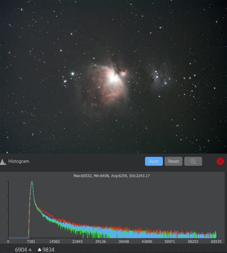
Task: Click the Histogram panel title text
Action: (19, 161)
